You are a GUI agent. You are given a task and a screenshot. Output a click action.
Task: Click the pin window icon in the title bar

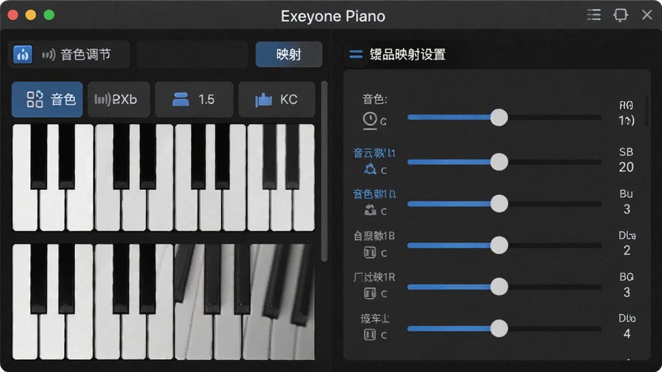(620, 15)
